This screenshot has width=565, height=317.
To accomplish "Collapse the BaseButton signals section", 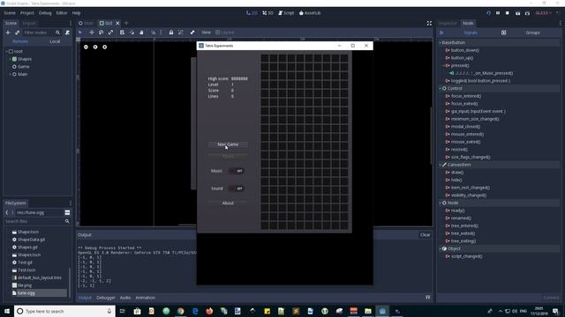I will [x=440, y=42].
